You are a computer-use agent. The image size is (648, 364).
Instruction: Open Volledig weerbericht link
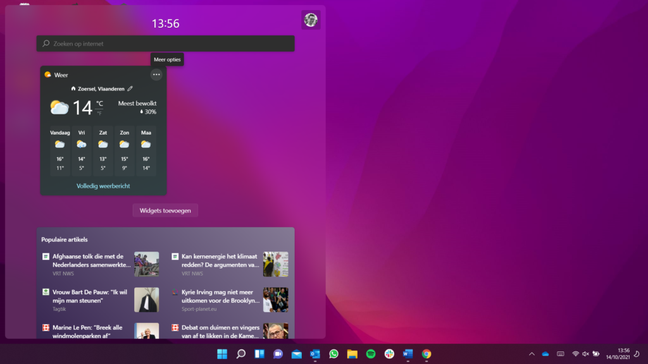coord(103,186)
